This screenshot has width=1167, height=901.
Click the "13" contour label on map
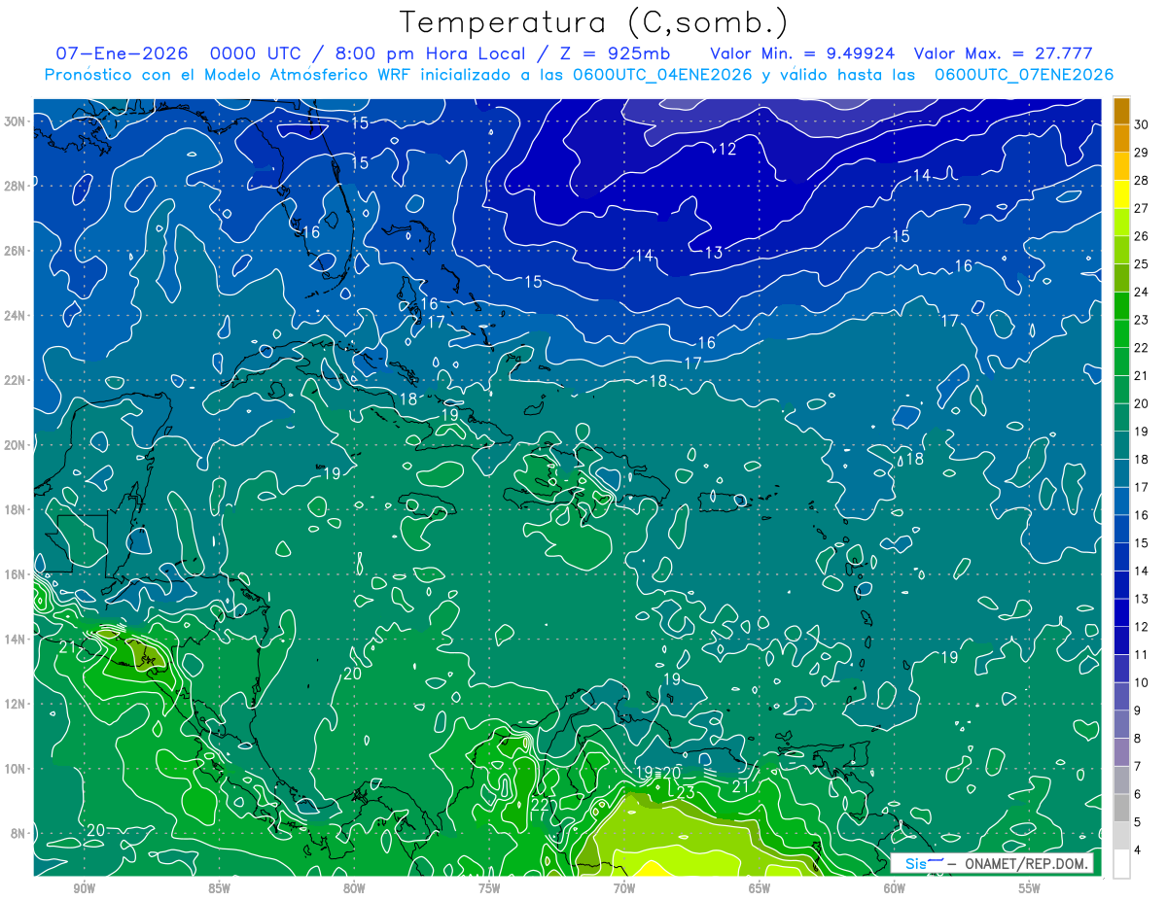[714, 252]
